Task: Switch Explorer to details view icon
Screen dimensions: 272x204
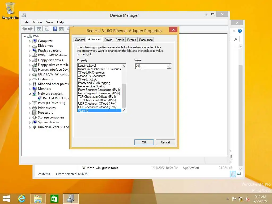Action: point(233,174)
